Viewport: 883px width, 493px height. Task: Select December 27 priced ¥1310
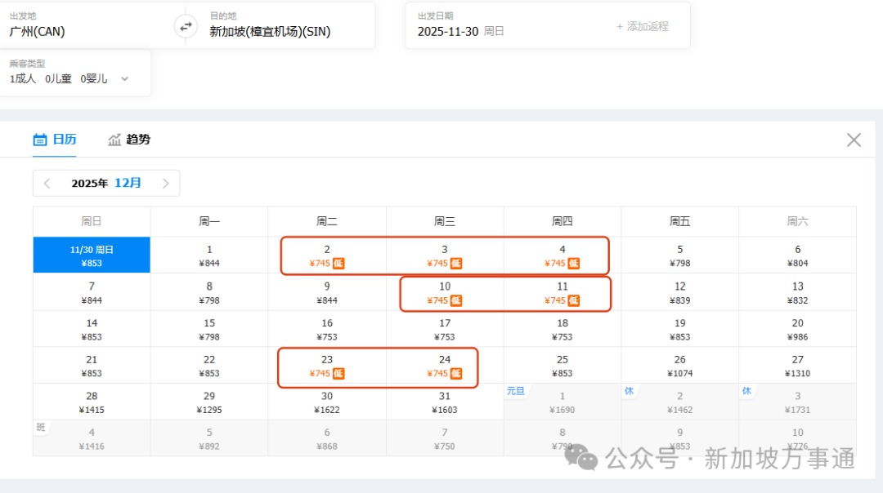(x=798, y=366)
